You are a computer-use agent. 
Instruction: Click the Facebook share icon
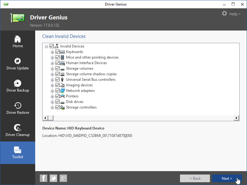(44, 178)
